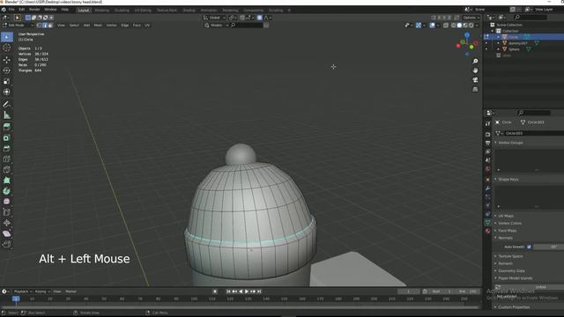Image resolution: width=564 pixels, height=317 pixels.
Task: Select the Poly Build tool
Action: point(7,181)
